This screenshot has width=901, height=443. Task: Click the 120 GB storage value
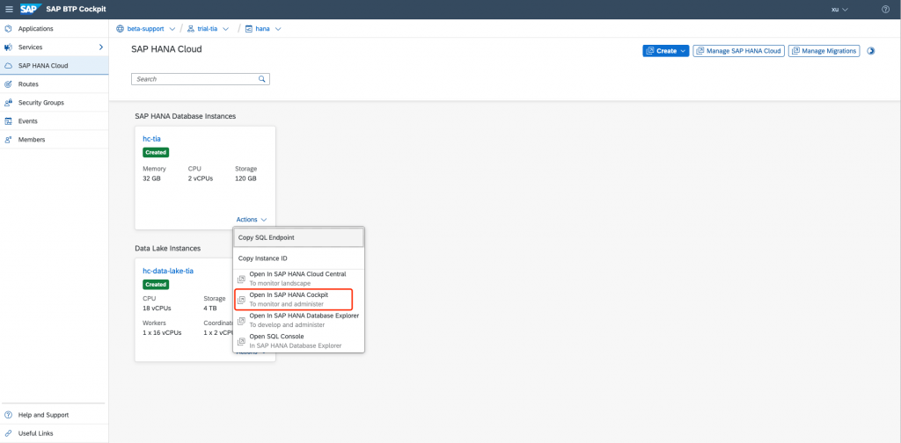point(246,178)
